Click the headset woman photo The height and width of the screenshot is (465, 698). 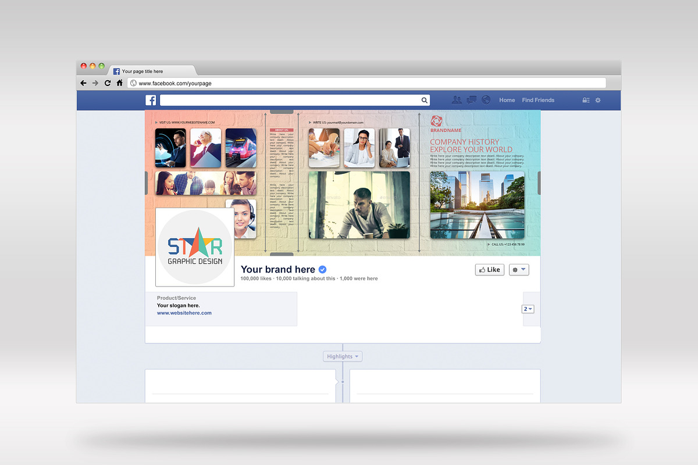241,219
